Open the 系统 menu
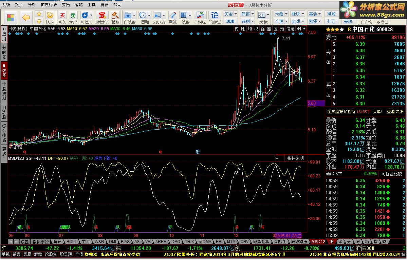This screenshot has height=260, width=408. [x=6, y=5]
